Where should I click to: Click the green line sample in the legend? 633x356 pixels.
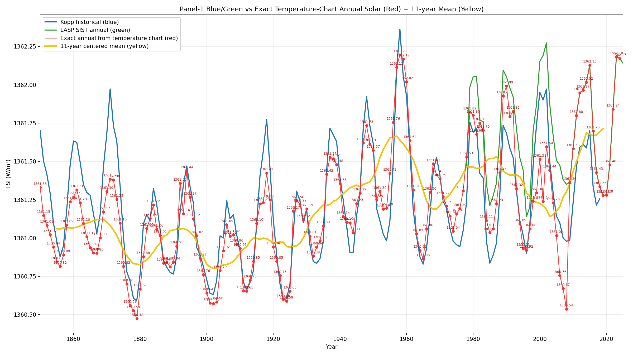(51, 30)
